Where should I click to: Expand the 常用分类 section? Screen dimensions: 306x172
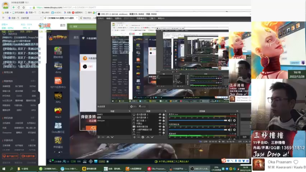[34, 72]
